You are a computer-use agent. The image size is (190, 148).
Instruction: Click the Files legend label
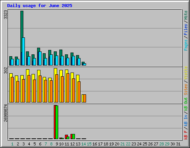tap(186, 30)
